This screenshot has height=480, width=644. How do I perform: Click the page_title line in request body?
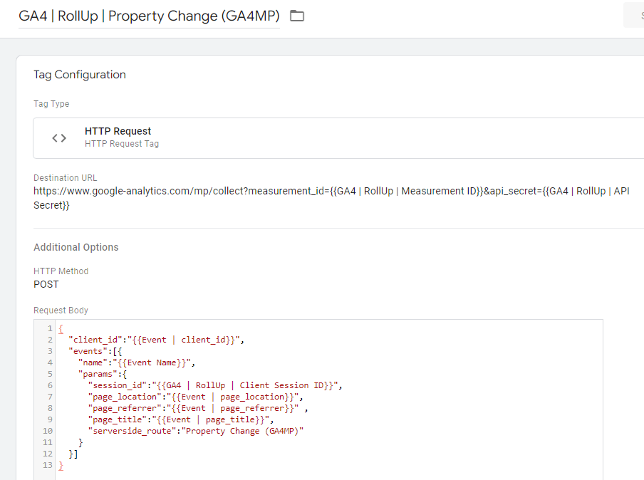181,419
